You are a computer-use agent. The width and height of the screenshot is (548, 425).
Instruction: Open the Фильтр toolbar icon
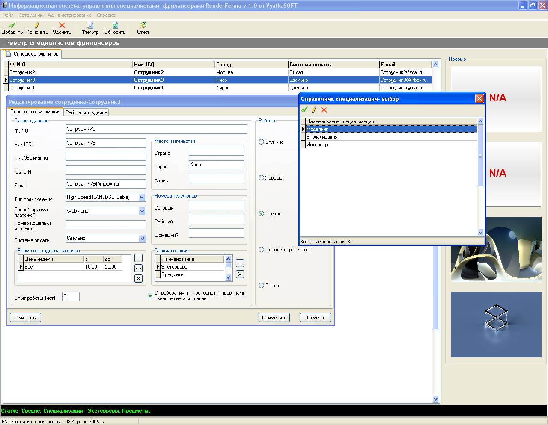coord(90,25)
